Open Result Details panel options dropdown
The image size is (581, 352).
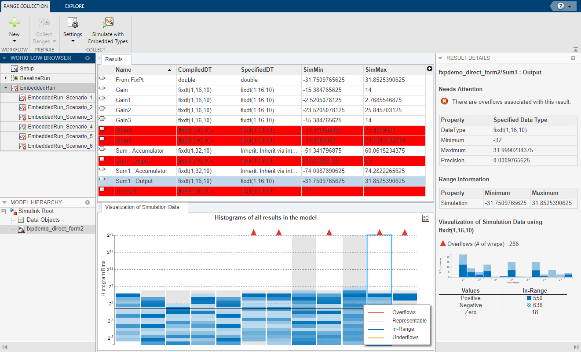[x=573, y=58]
